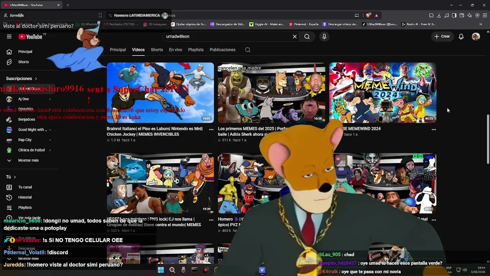Screen dimensions: 490x276
Task: Expand the Suscripciones section
Action: (x=22, y=78)
